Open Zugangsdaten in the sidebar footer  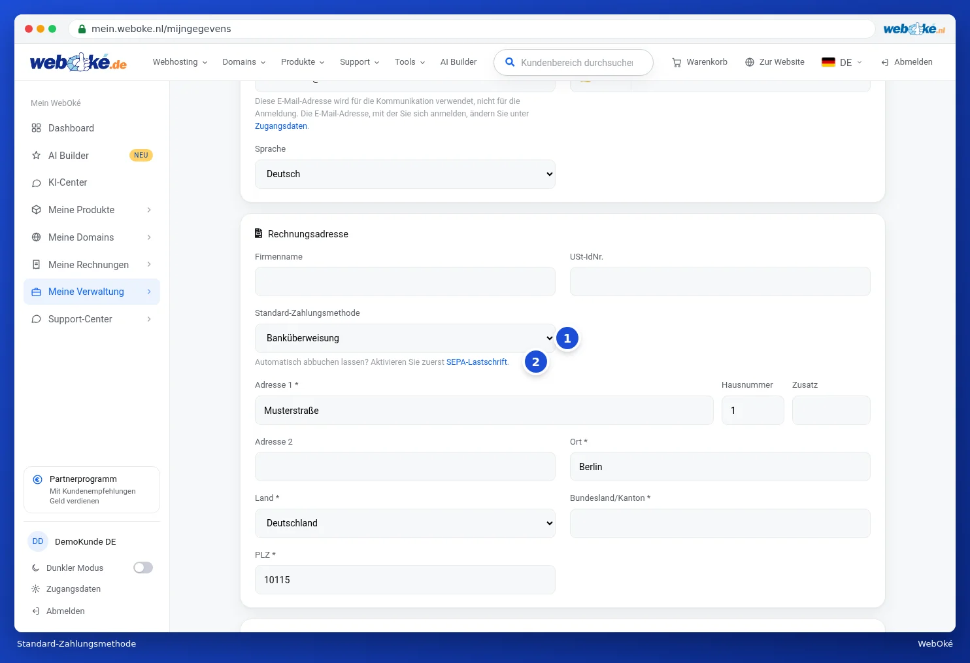tap(66, 589)
